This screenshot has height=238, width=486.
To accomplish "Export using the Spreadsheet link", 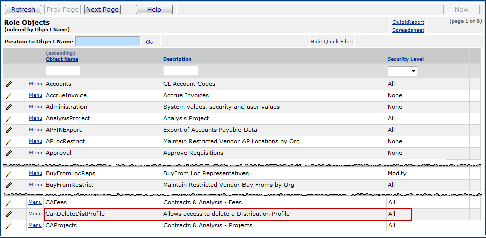I will 408,30.
